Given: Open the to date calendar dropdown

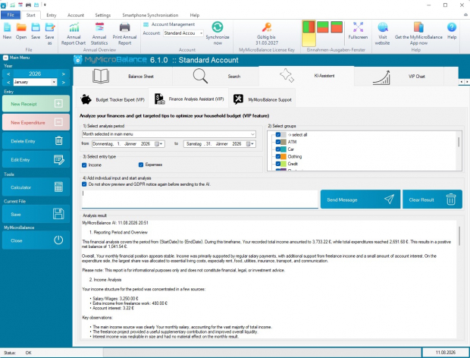Looking at the screenshot, I should pyautogui.click(x=250, y=144).
